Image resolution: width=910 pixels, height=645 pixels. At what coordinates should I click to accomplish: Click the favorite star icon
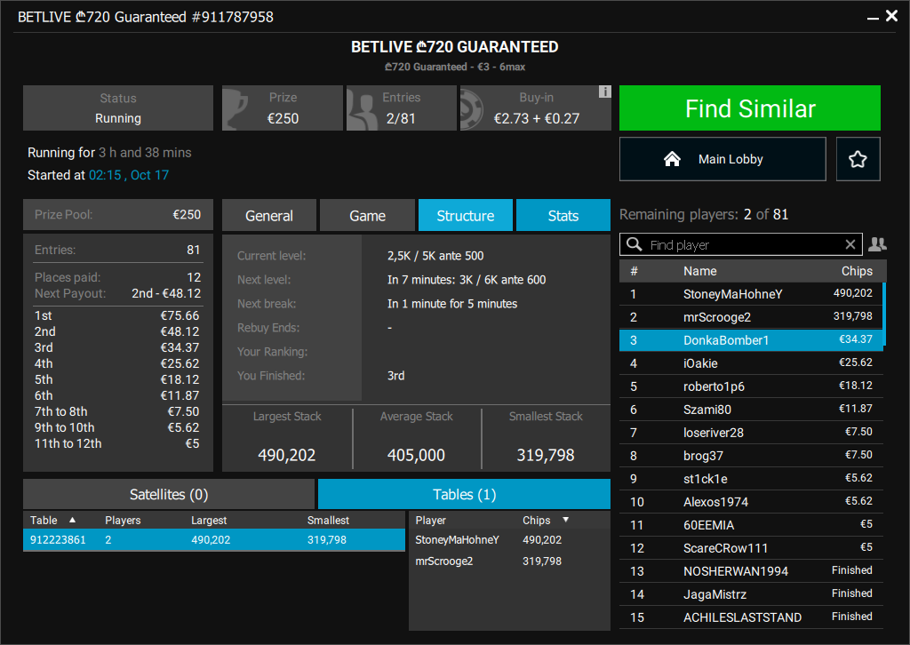[858, 159]
